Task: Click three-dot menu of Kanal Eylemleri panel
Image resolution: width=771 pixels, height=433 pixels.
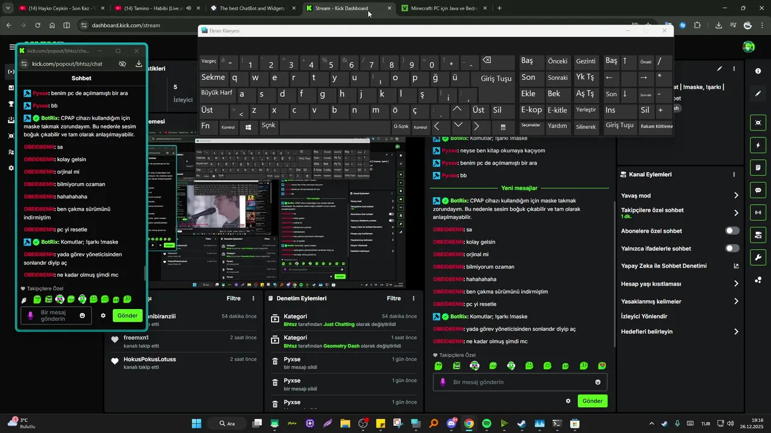Action: (734, 174)
